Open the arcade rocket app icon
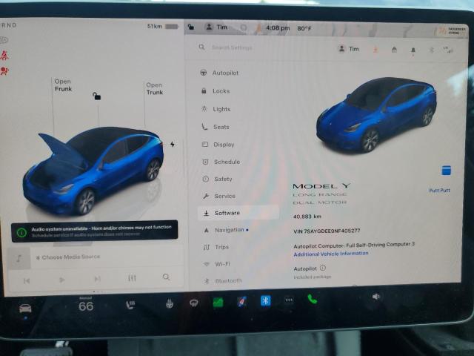 242,301
